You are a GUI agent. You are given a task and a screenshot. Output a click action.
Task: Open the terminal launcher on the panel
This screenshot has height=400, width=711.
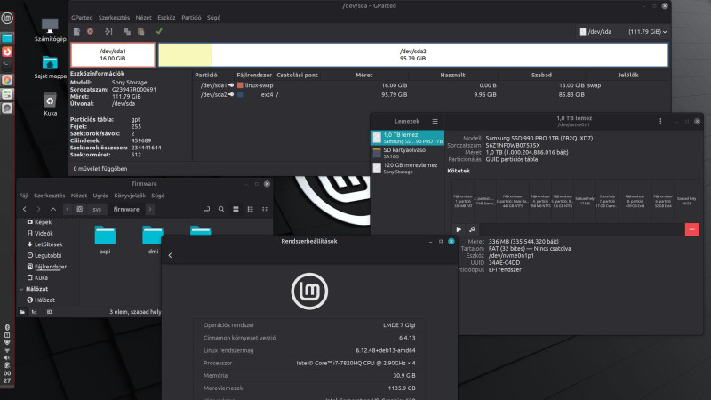(7, 65)
